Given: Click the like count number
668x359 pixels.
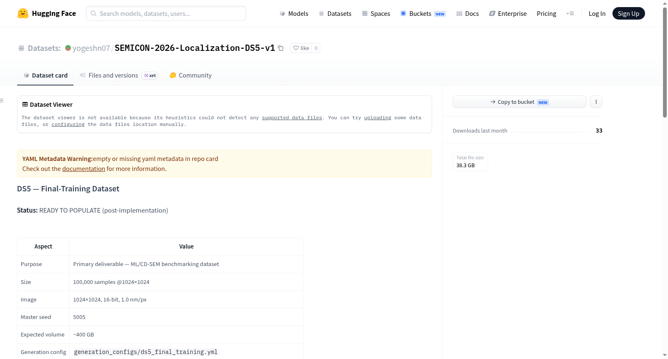Looking at the screenshot, I should (x=316, y=48).
